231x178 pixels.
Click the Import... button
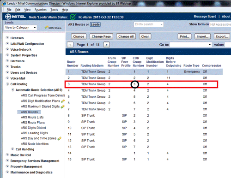tap(202, 36)
